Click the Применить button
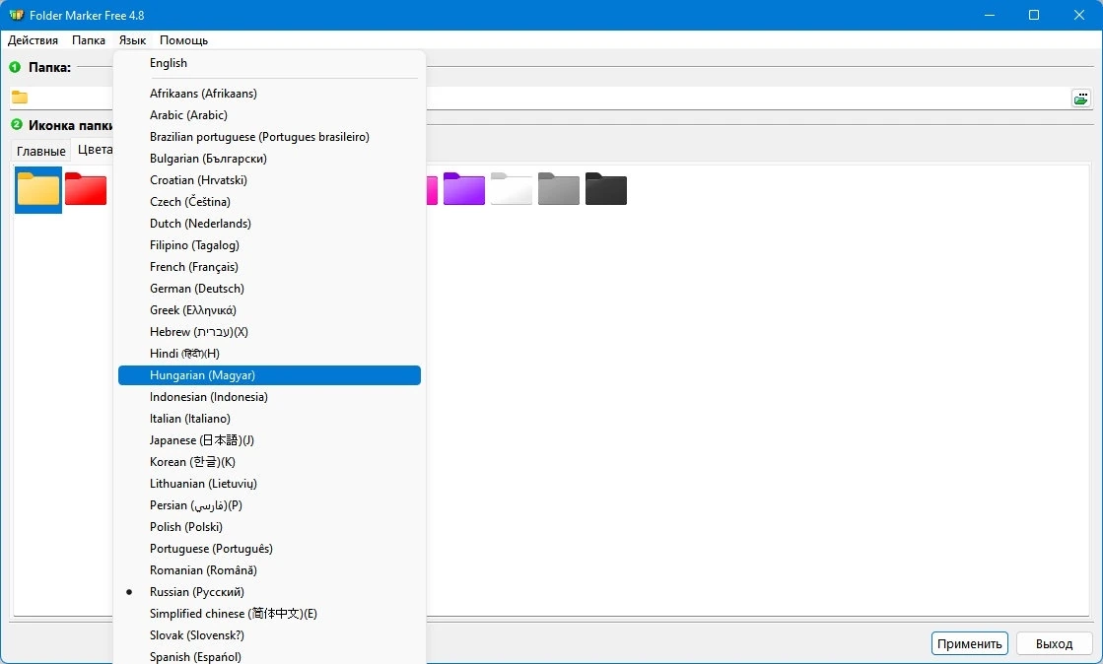 pos(969,643)
